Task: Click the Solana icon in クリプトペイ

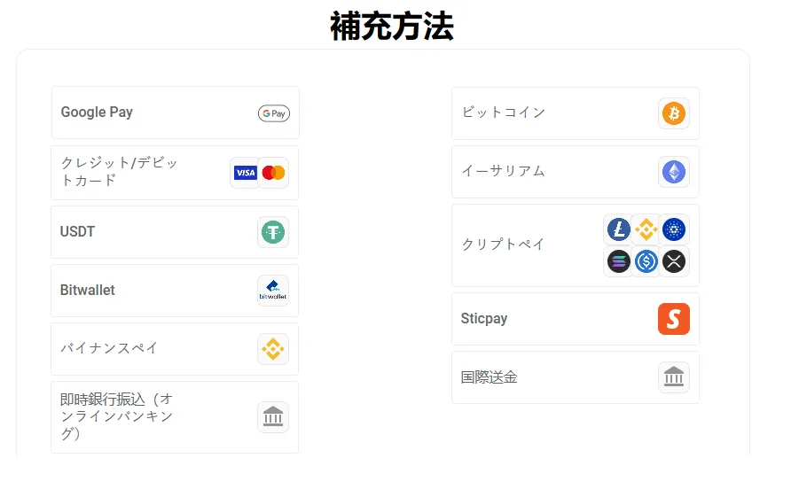Action: (619, 261)
